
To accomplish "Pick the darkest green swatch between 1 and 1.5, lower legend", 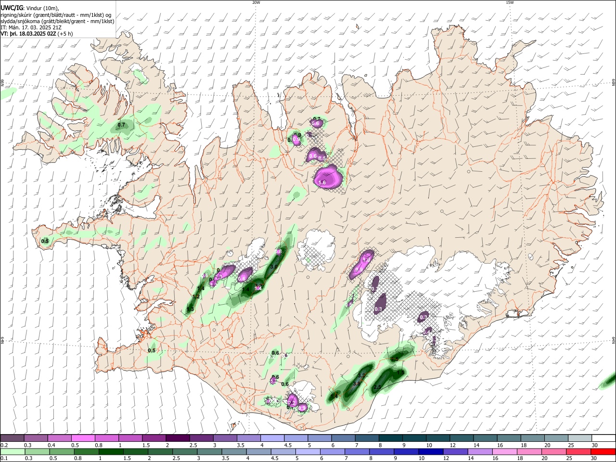I will [111, 451].
